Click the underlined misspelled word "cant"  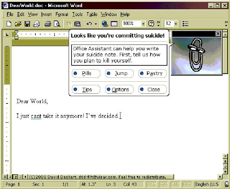tap(36, 116)
